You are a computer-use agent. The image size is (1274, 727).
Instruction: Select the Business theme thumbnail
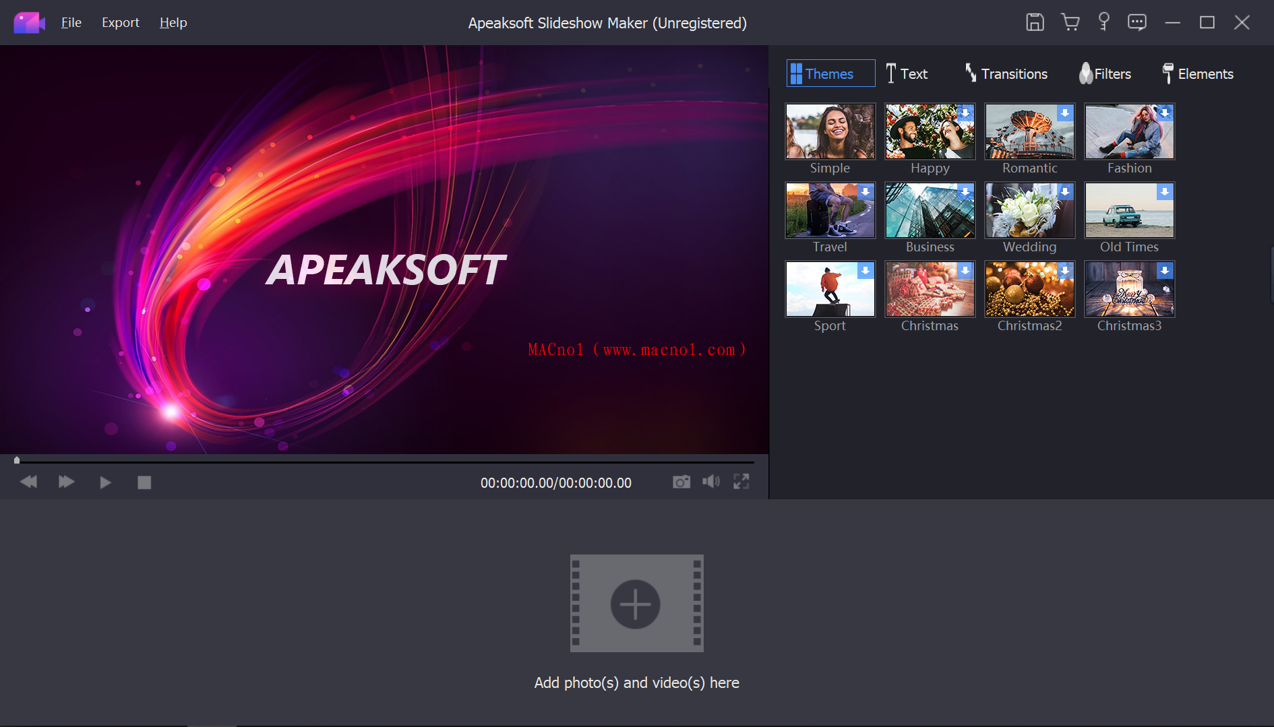(x=930, y=210)
